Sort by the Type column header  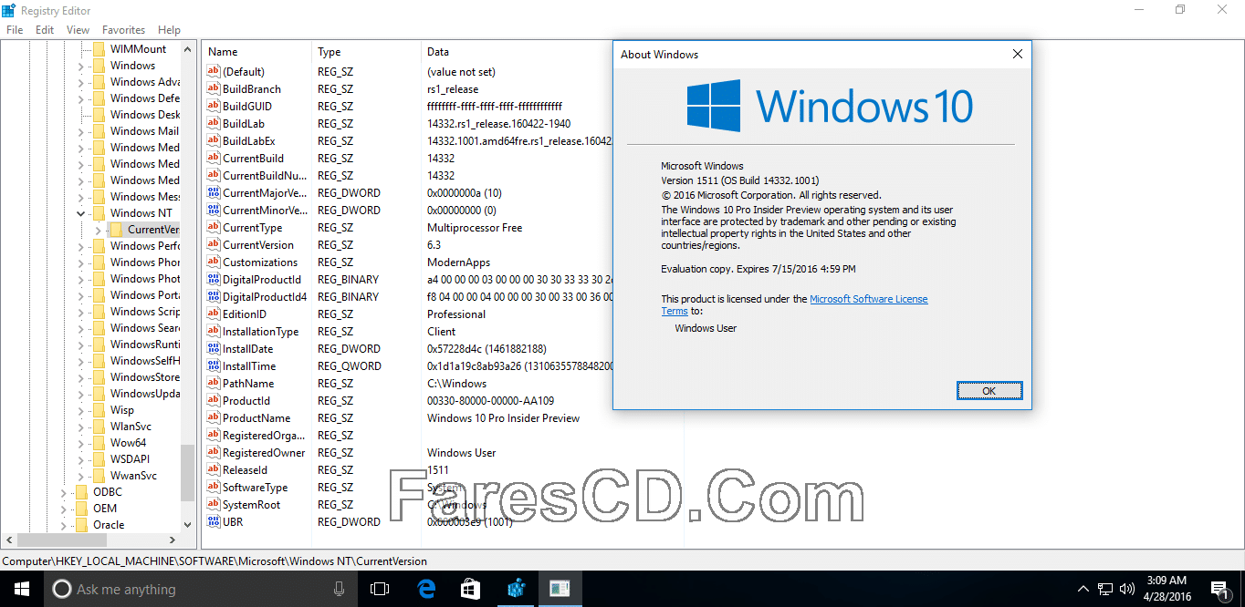pyautogui.click(x=366, y=52)
